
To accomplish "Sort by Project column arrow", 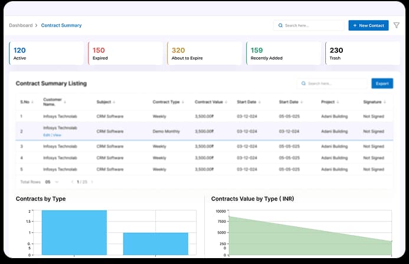I will [339, 102].
